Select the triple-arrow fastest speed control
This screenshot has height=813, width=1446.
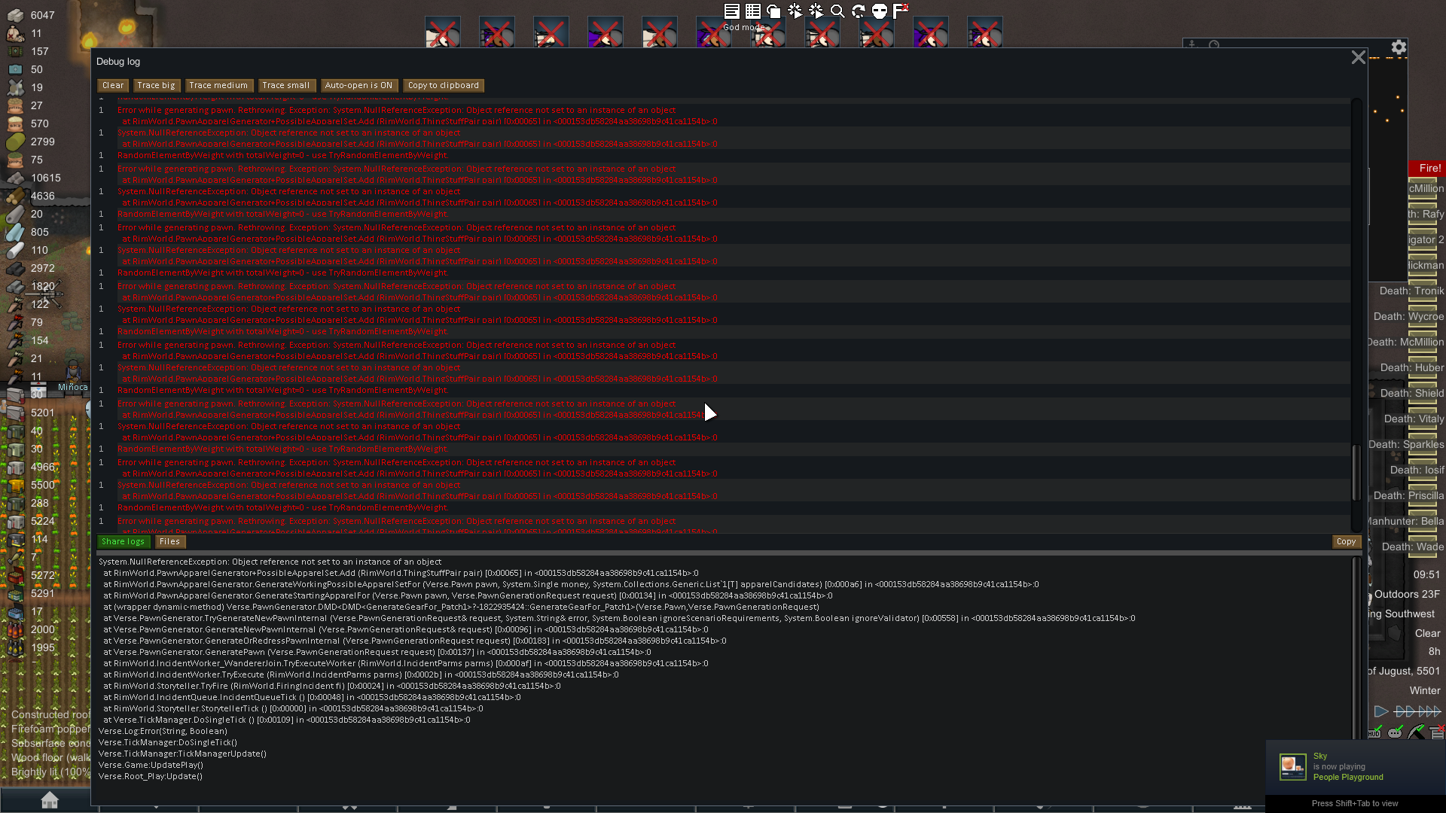pos(1429,711)
